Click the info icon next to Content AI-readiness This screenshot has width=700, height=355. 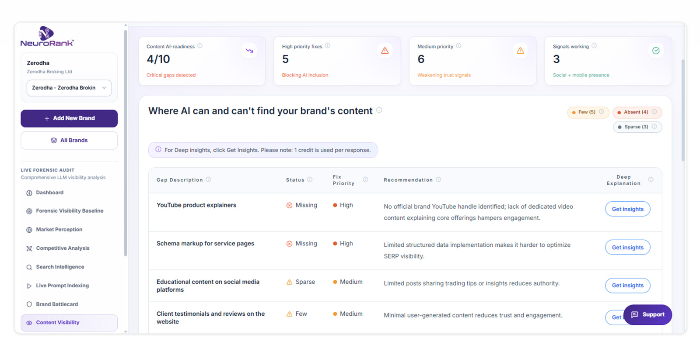(x=200, y=46)
